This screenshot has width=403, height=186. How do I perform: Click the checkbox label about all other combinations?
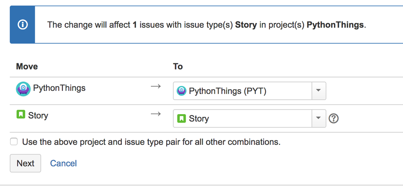151,142
